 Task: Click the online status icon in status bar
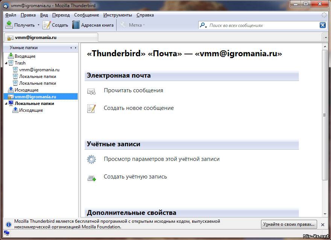[x=6, y=233]
